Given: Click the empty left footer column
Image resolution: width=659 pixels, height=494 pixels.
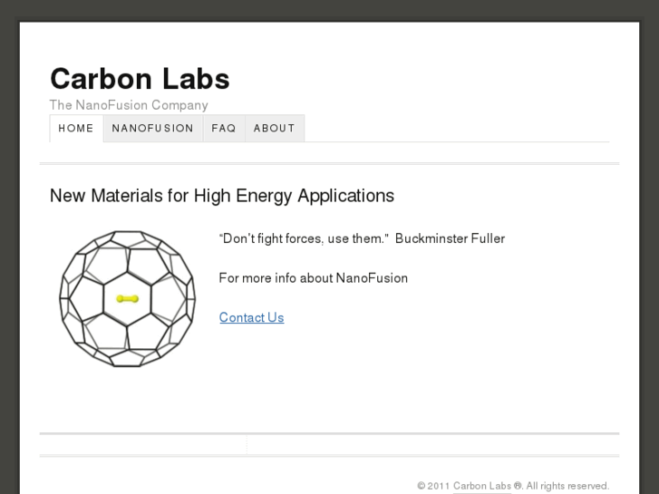Looking at the screenshot, I should 142,444.
